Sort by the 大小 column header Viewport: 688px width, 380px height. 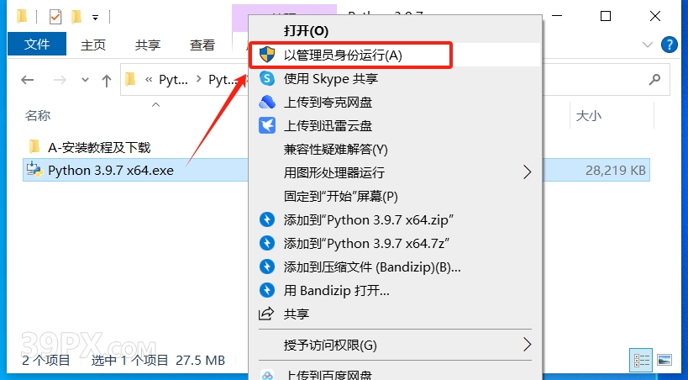point(588,115)
